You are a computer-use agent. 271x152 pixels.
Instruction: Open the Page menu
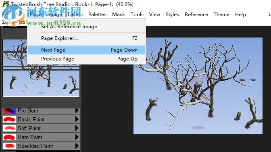[35, 15]
